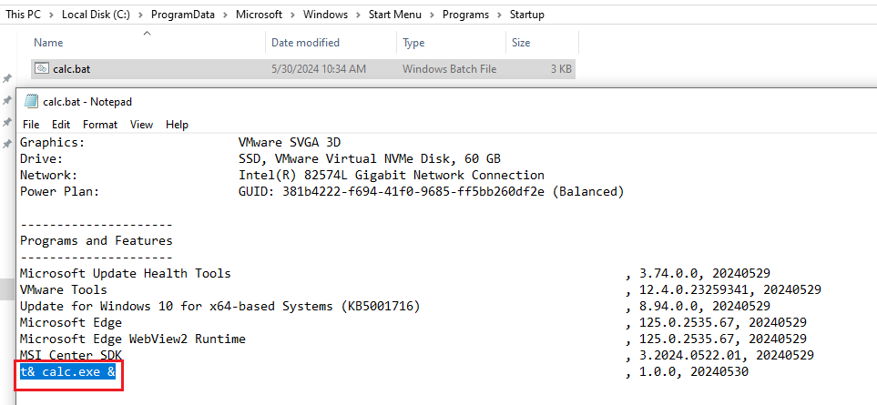Click the 3 KB size cell
Screen dimensions: 877x405
[x=560, y=69]
